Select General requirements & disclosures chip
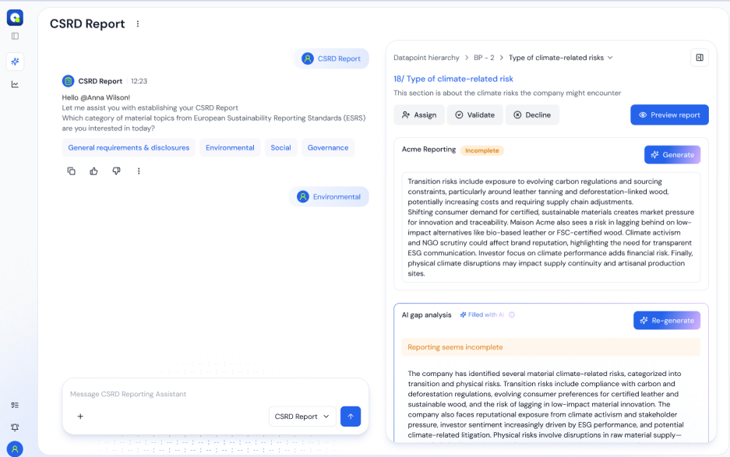 tap(129, 148)
